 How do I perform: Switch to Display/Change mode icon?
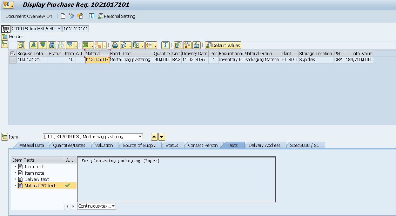pyautogui.click(x=72, y=16)
